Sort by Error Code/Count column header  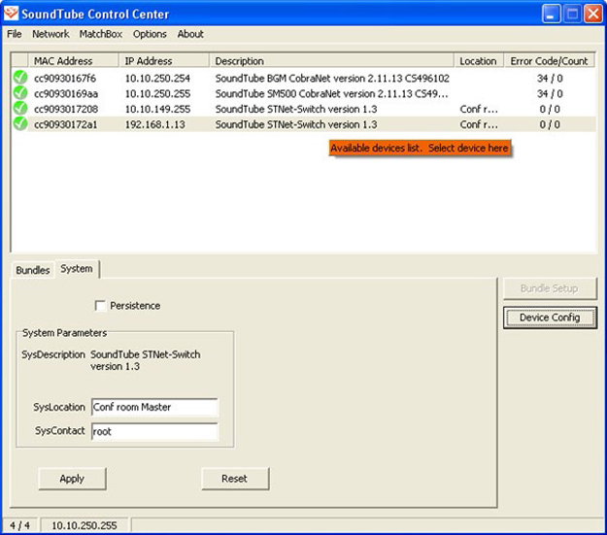tap(550, 61)
